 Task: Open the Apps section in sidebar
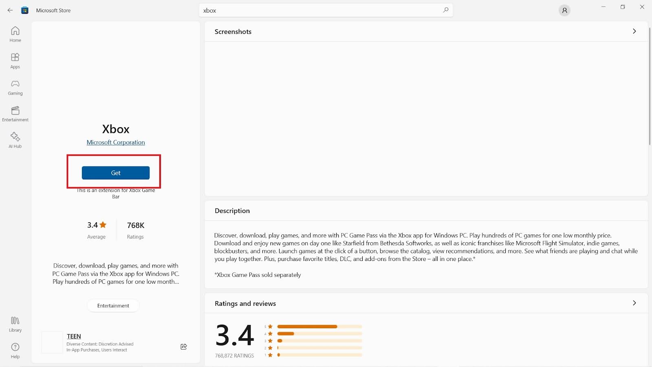point(15,61)
